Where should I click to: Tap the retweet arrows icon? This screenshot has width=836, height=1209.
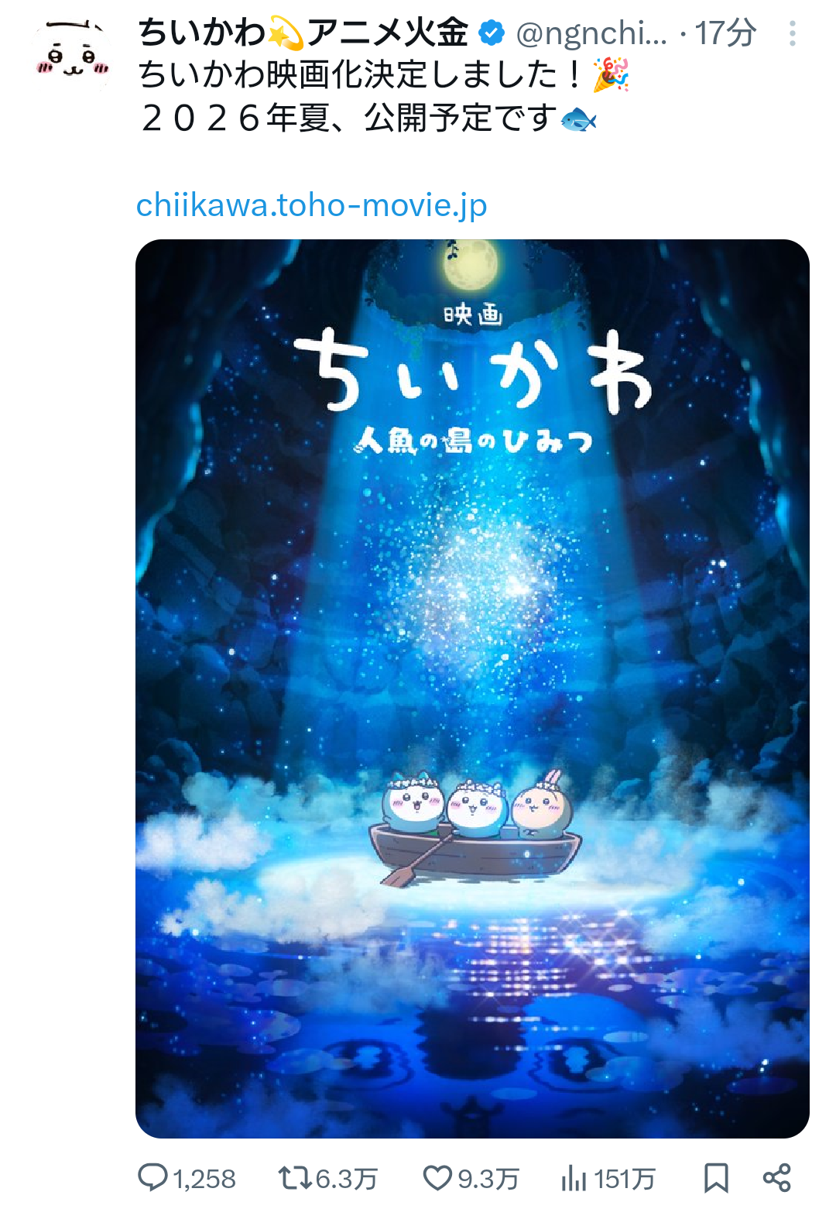[x=295, y=1178]
